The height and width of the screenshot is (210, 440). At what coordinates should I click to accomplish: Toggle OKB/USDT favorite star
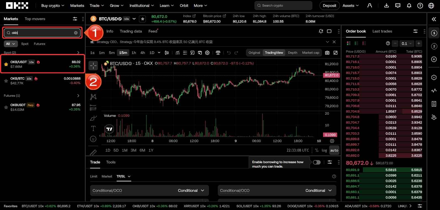pos(6,64)
